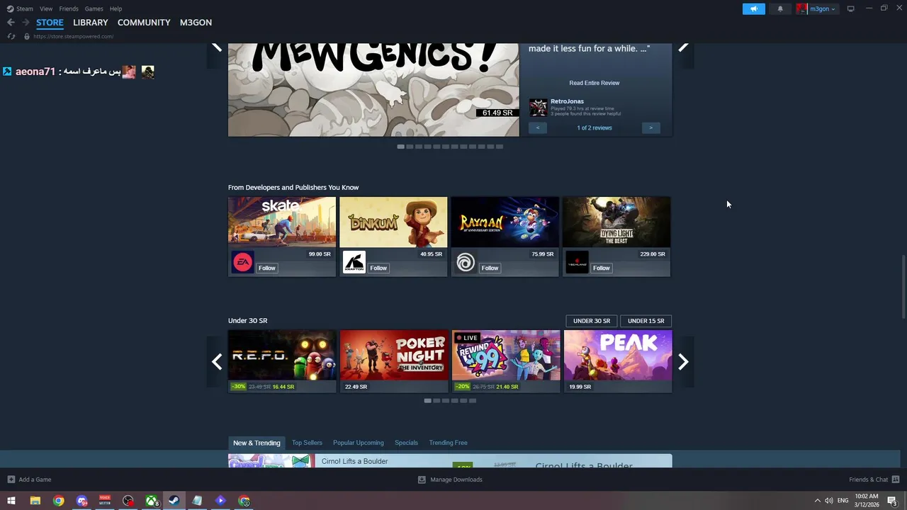Open Xbox app from the taskbar
Screen dimensions: 907x510
point(152,501)
